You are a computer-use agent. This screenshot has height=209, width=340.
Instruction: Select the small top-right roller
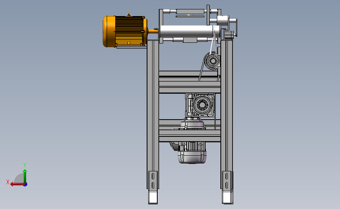click(223, 21)
